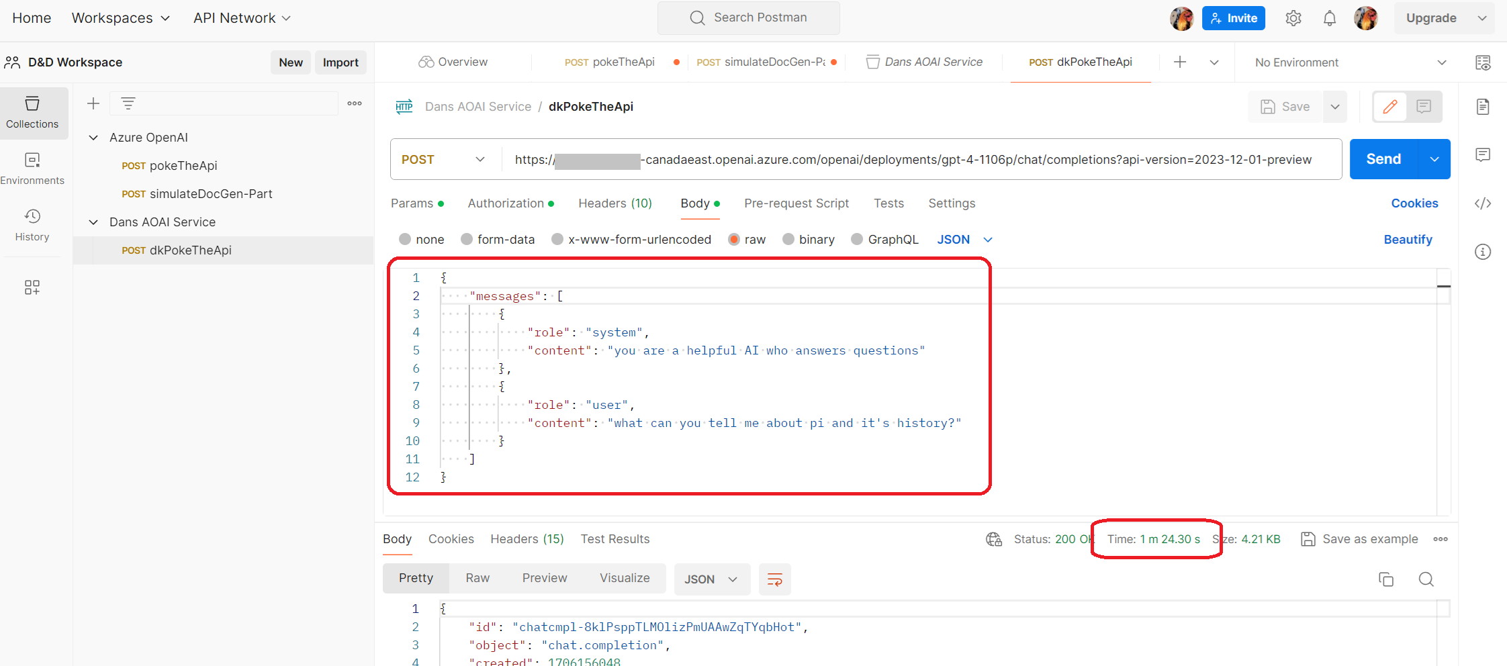Viewport: 1507px width, 666px height.
Task: Open Environments in the sidebar
Action: point(32,169)
